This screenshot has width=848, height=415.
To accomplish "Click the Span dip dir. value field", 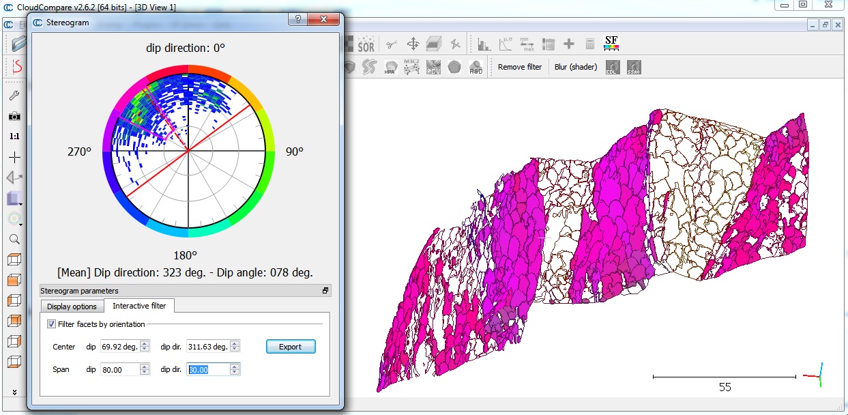I will 208,369.
